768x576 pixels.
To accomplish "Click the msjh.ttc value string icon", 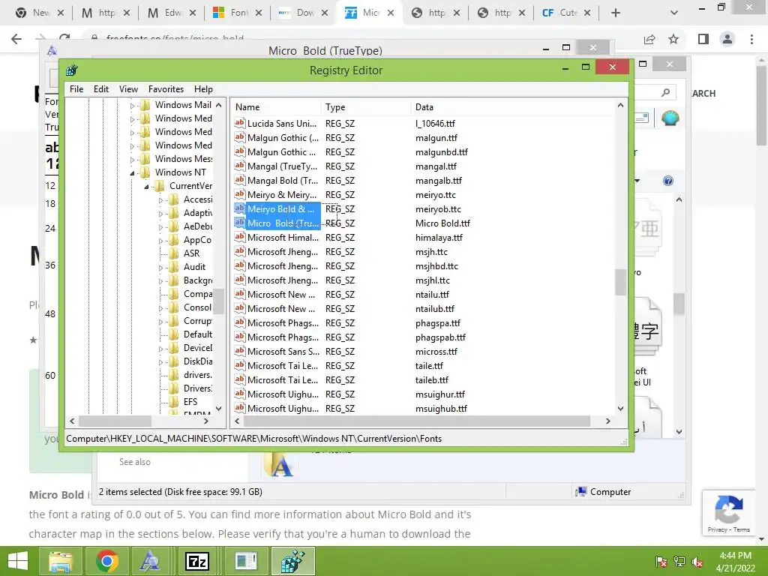I will click(x=239, y=250).
